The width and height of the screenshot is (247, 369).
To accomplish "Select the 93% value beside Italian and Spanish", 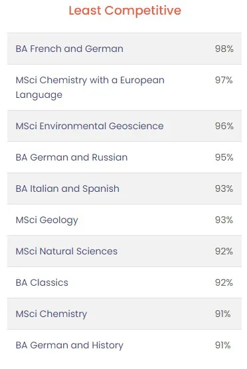I will tap(224, 188).
